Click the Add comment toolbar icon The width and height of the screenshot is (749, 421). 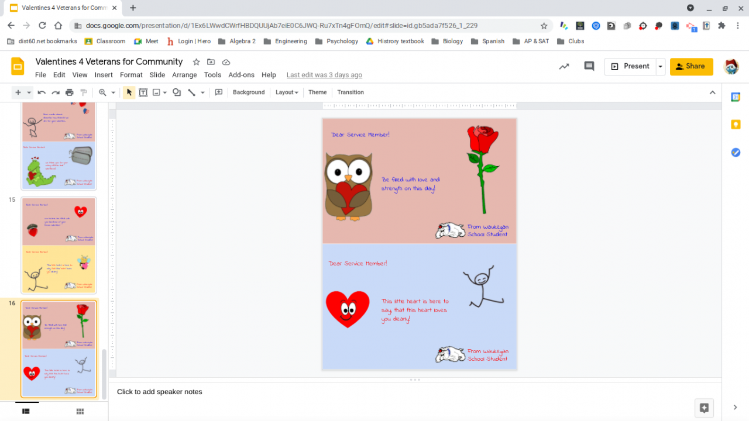(x=219, y=92)
